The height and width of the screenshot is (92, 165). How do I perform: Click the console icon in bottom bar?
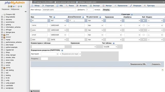pyautogui.click(x=32, y=91)
